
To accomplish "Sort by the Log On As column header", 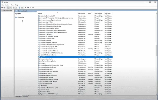I will click(108, 13).
